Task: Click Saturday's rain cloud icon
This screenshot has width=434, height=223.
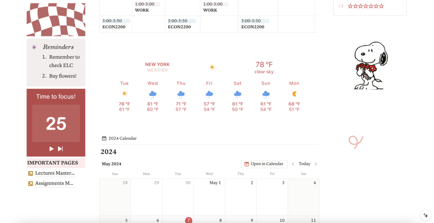Action: coord(238,94)
